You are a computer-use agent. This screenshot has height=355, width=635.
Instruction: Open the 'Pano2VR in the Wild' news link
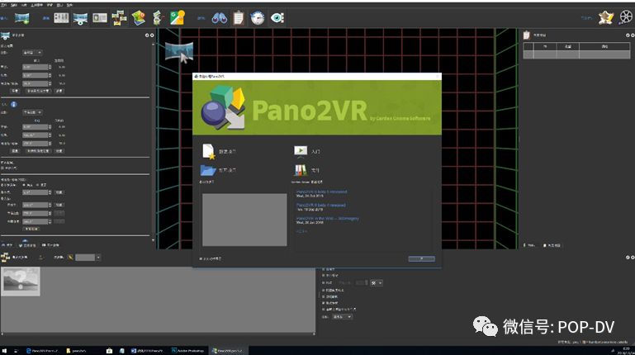click(x=327, y=218)
